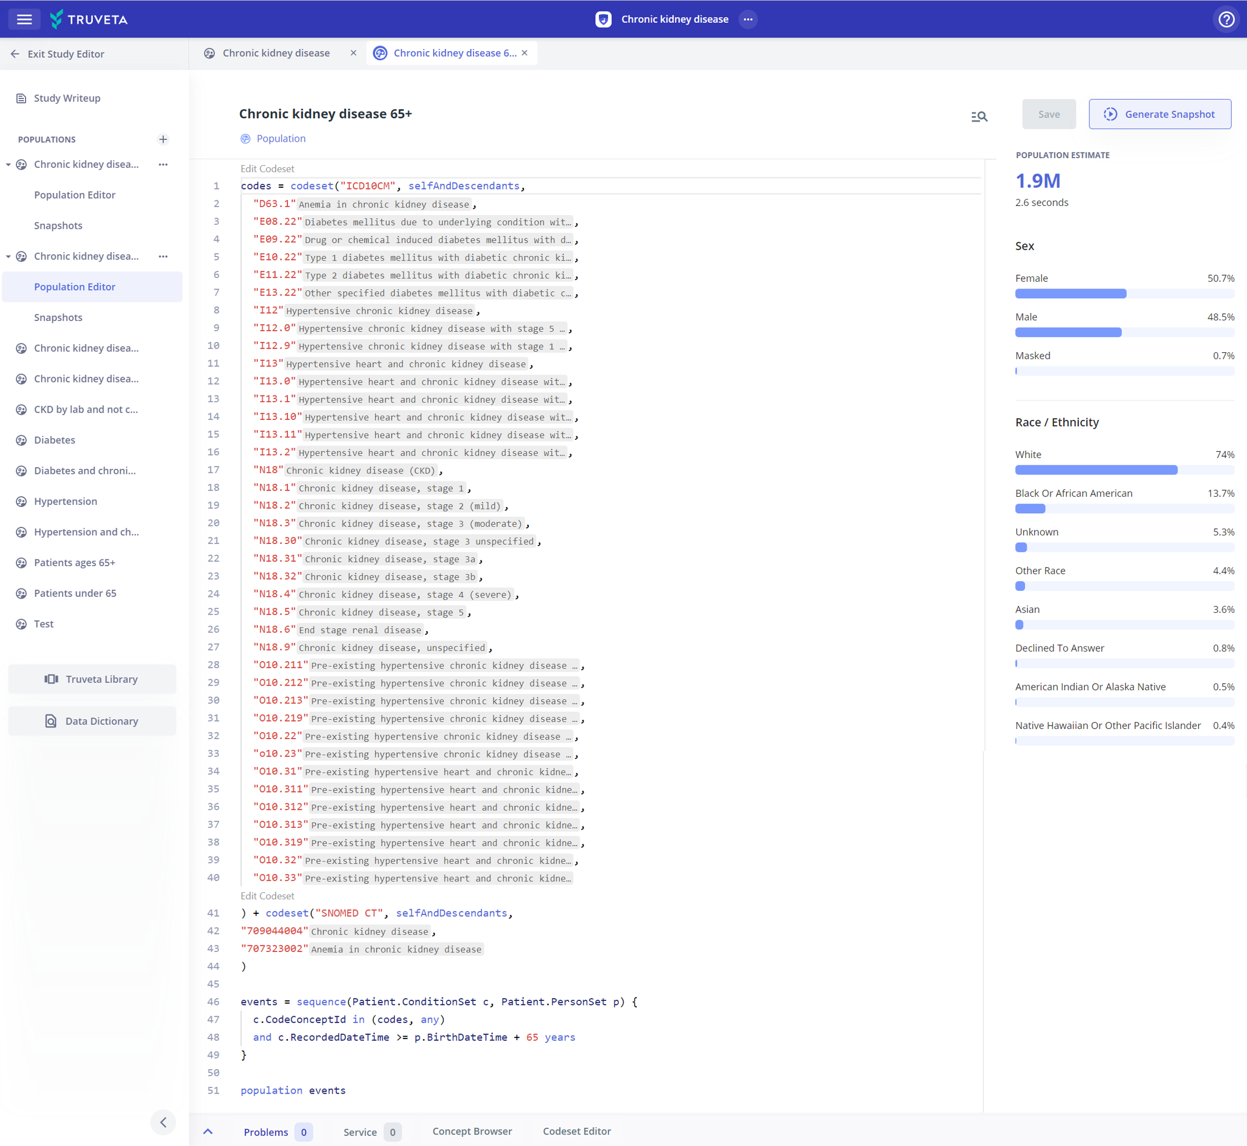Click Exit Study Editor back arrow

pos(15,54)
